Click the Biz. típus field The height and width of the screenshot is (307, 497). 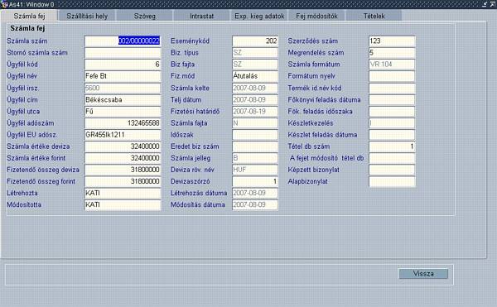[x=255, y=52]
